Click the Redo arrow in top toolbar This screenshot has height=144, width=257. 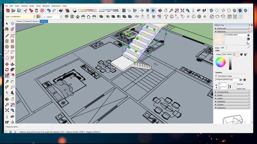tap(54, 11)
